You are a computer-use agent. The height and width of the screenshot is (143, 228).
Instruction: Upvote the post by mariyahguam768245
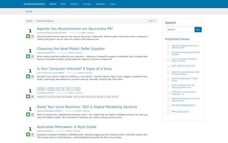click(28, 96)
